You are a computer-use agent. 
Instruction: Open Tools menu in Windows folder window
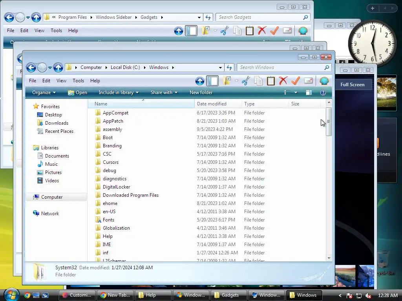point(78,81)
